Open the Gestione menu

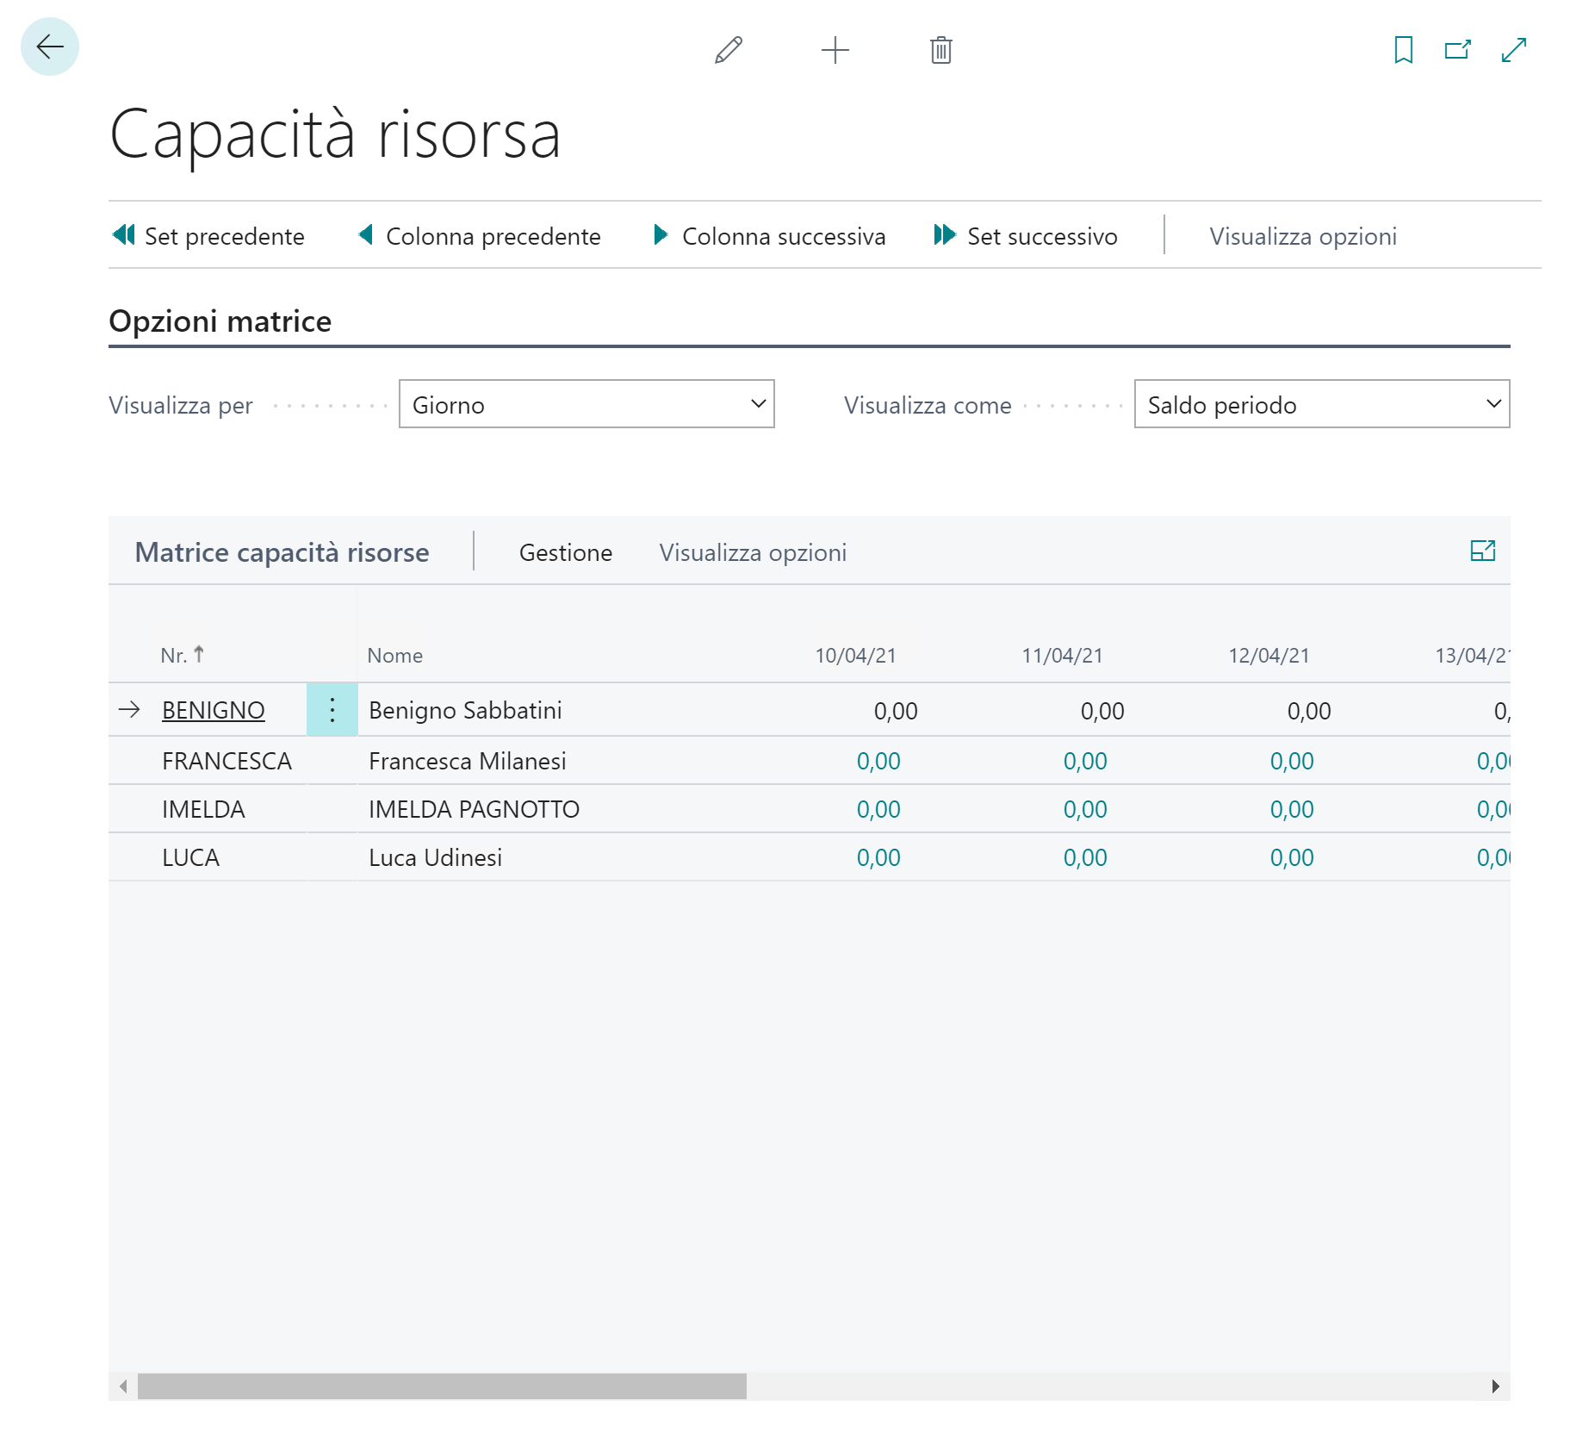[565, 552]
